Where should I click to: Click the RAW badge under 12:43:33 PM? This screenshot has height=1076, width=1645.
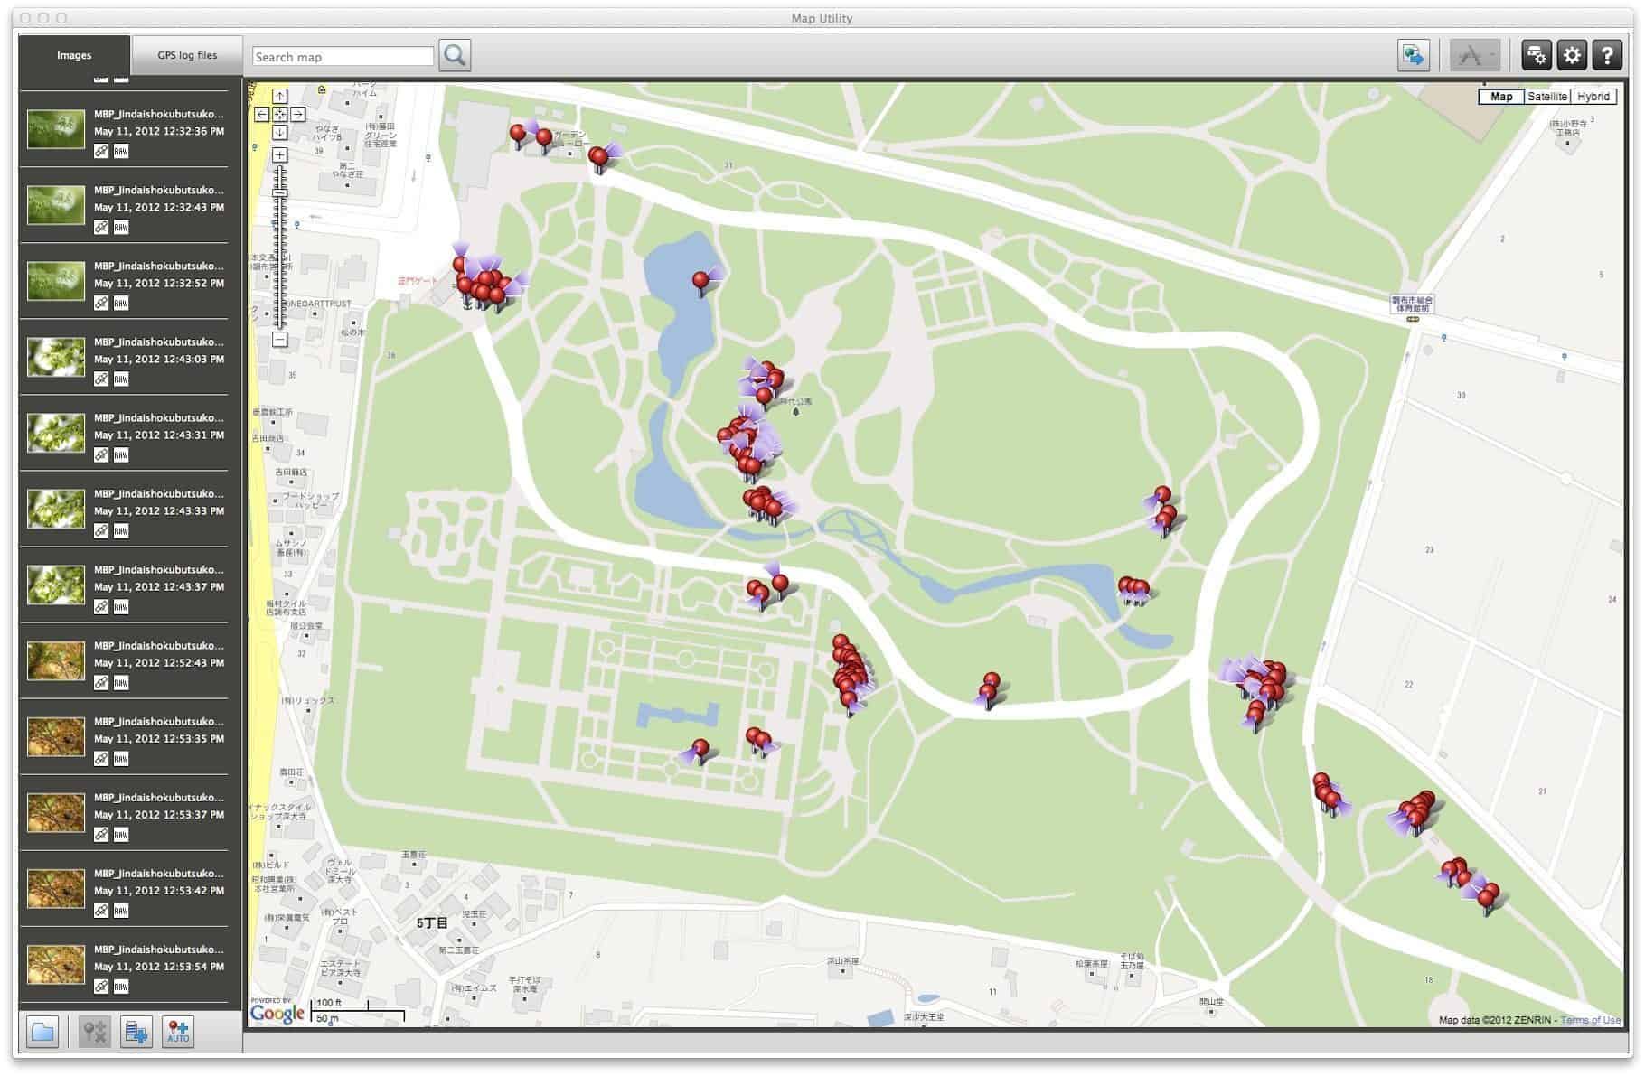pyautogui.click(x=121, y=531)
